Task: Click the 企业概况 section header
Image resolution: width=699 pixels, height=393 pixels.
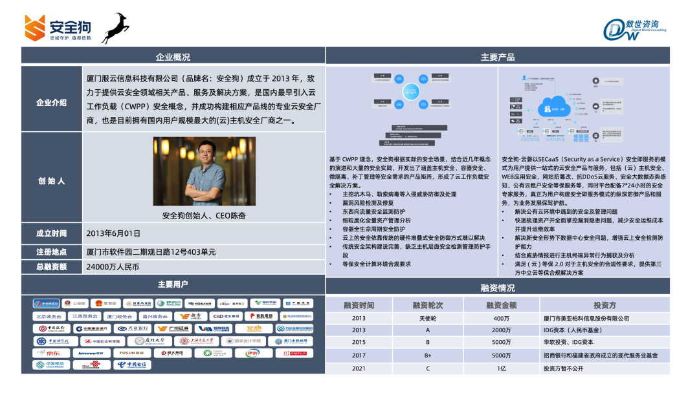Action: (173, 57)
